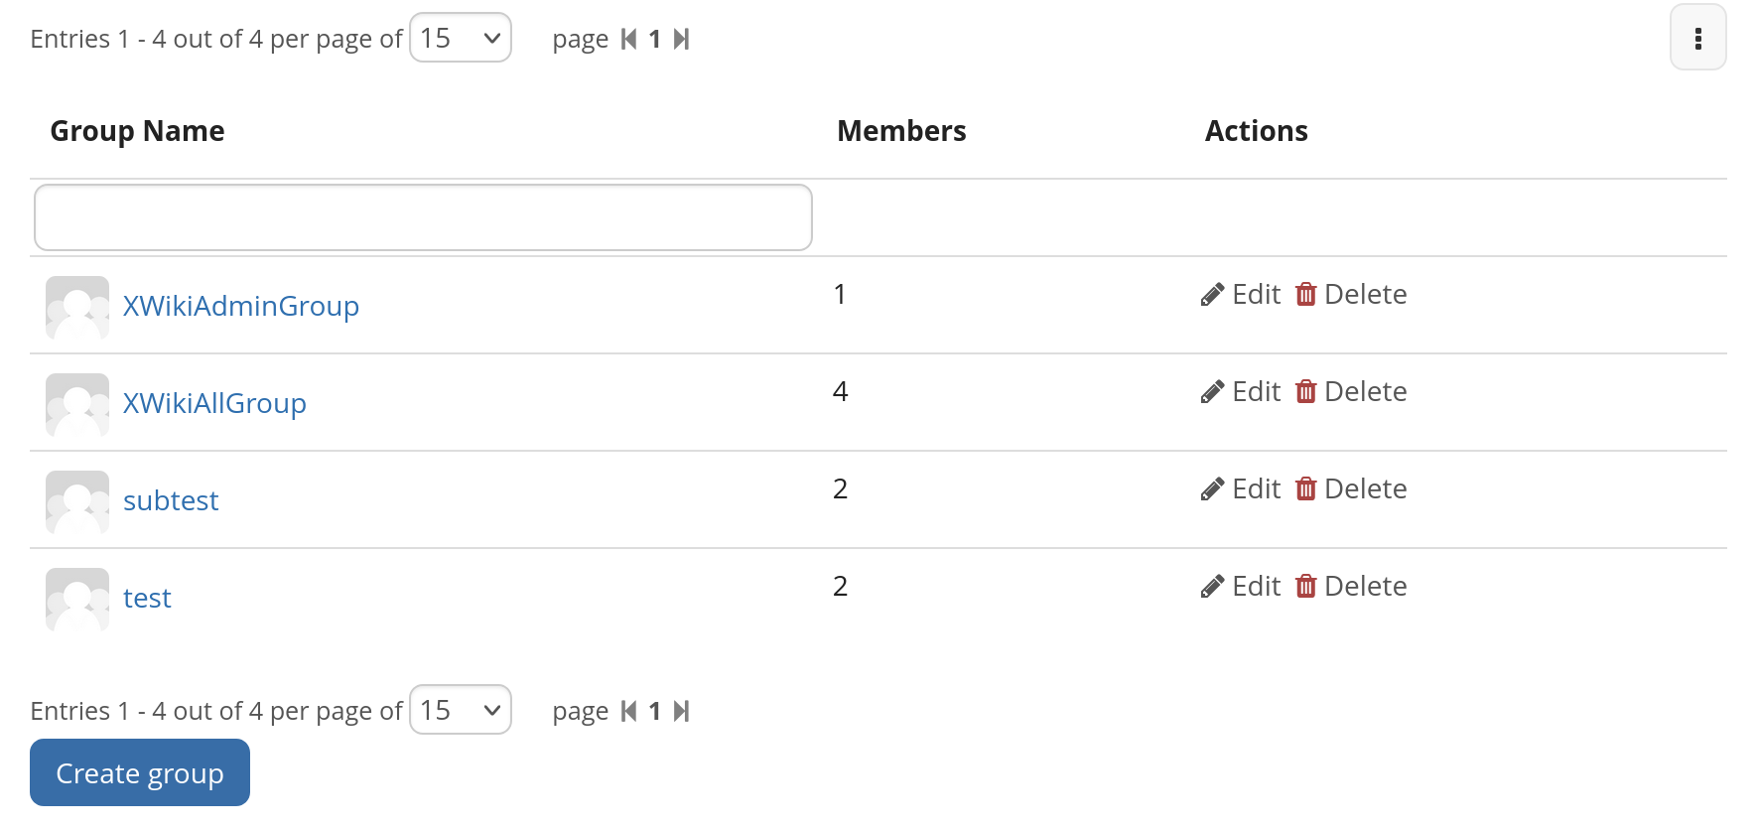Open the bottom per-page entries dropdown
The height and width of the screenshot is (830, 1757).
pyautogui.click(x=461, y=710)
